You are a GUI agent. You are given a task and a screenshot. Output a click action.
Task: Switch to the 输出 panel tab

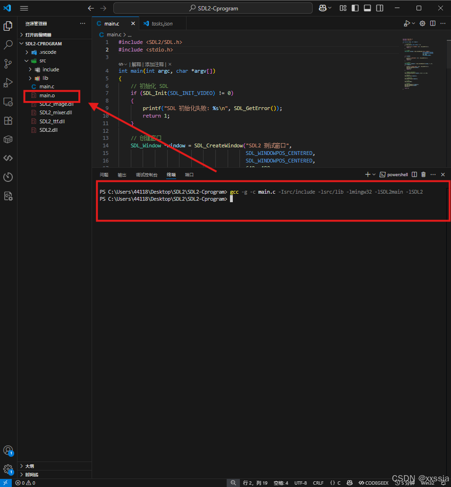click(121, 174)
